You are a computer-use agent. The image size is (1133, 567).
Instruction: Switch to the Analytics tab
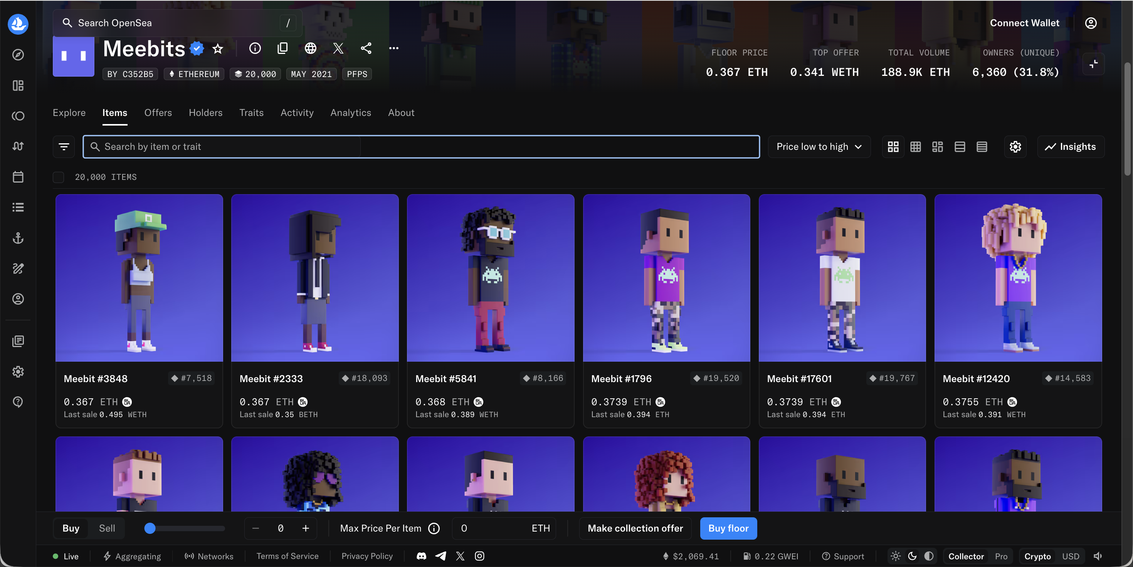click(x=351, y=113)
